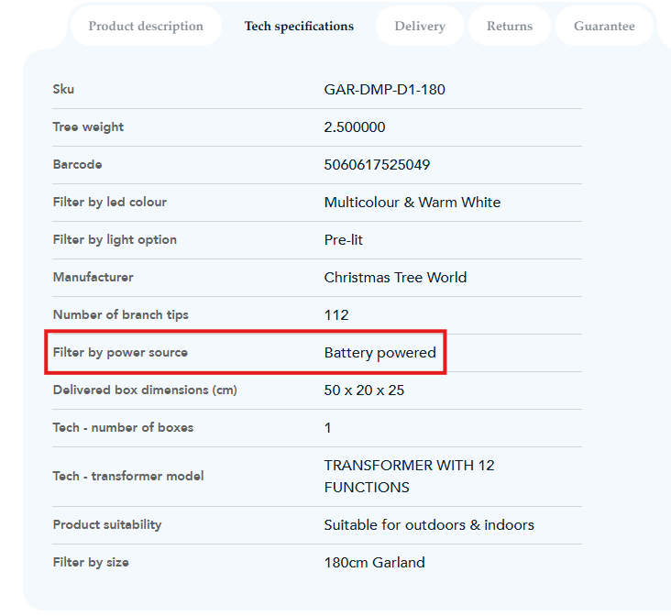Viewport: 671px width, 616px height.
Task: Open the Returns tab
Action: click(510, 27)
